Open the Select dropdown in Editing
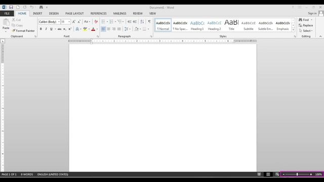The height and width of the screenshot is (182, 324). [x=306, y=31]
